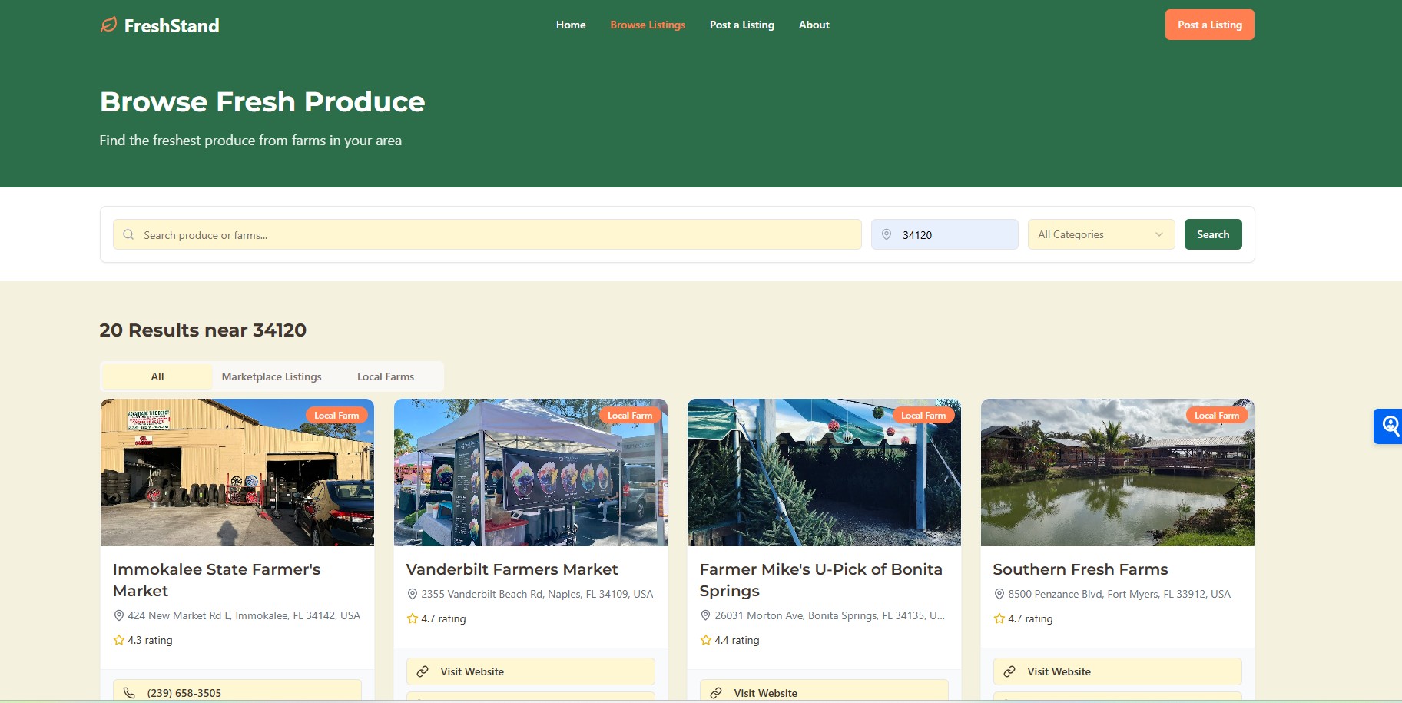This screenshot has width=1402, height=703.
Task: Focus the Search produce or farms field
Action: (x=487, y=234)
